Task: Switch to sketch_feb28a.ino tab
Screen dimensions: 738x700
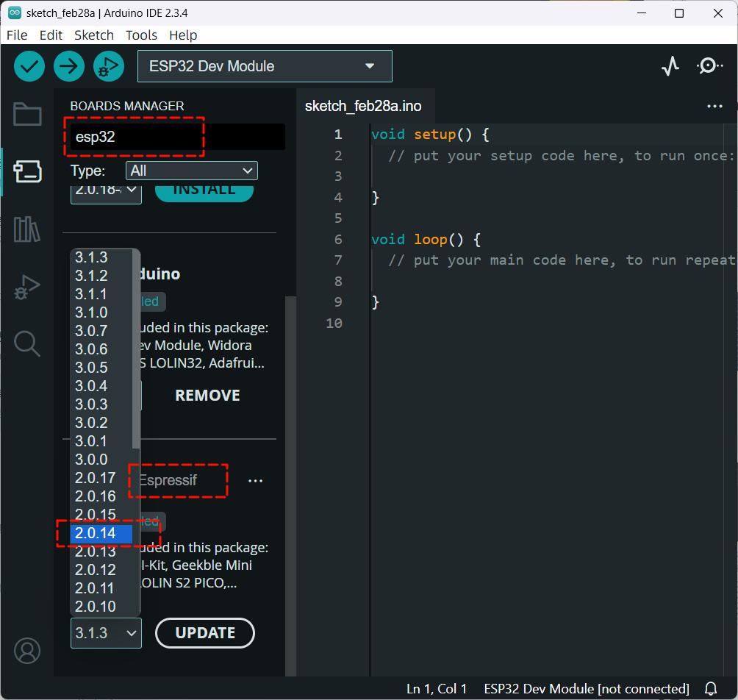Action: [363, 106]
